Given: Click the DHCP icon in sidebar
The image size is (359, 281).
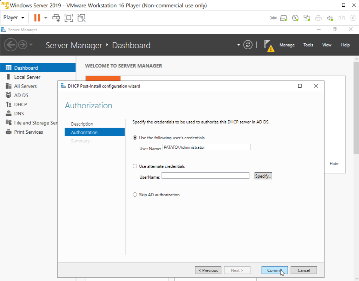Looking at the screenshot, I should click(x=8, y=104).
